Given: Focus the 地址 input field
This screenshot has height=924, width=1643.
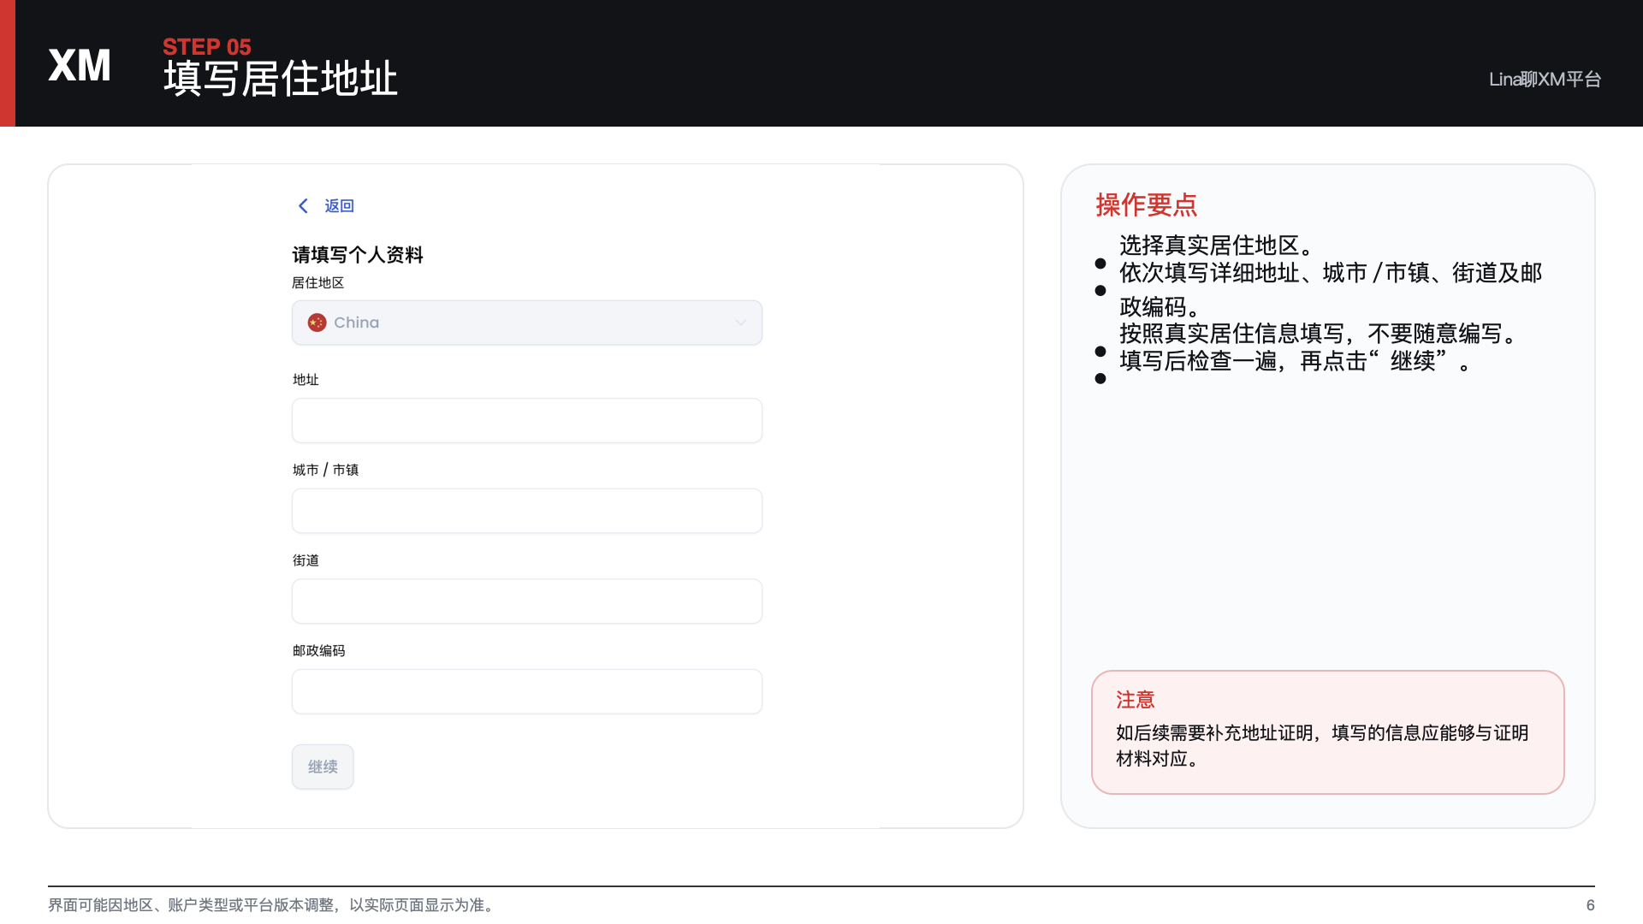Looking at the screenshot, I should [x=527, y=420].
